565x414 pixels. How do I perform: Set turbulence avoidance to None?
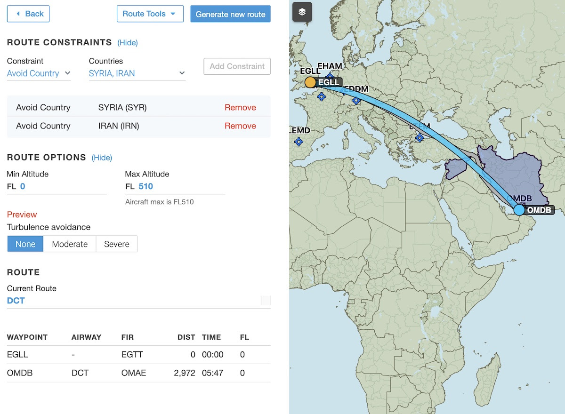point(25,244)
